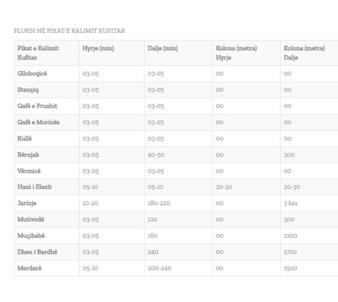Select Muçibabë exit queue 1200 cell
Screen dimensions: 338x302
(x=290, y=236)
